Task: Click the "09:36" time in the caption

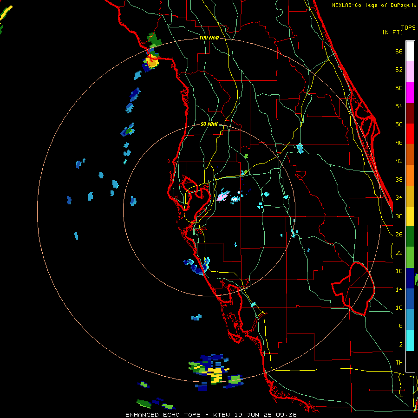Action: [287, 415]
